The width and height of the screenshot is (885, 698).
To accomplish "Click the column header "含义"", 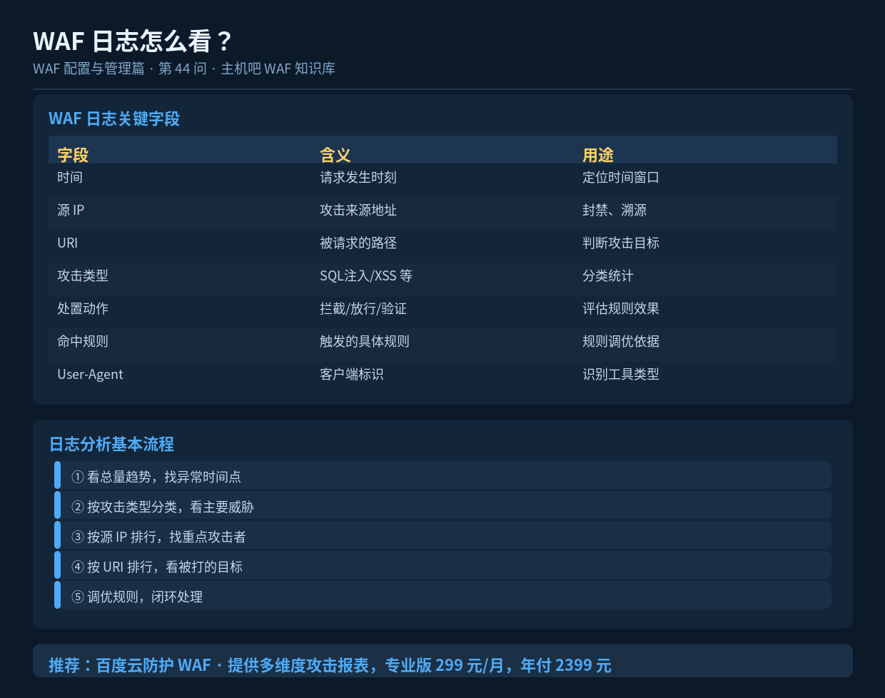I will pyautogui.click(x=335, y=155).
